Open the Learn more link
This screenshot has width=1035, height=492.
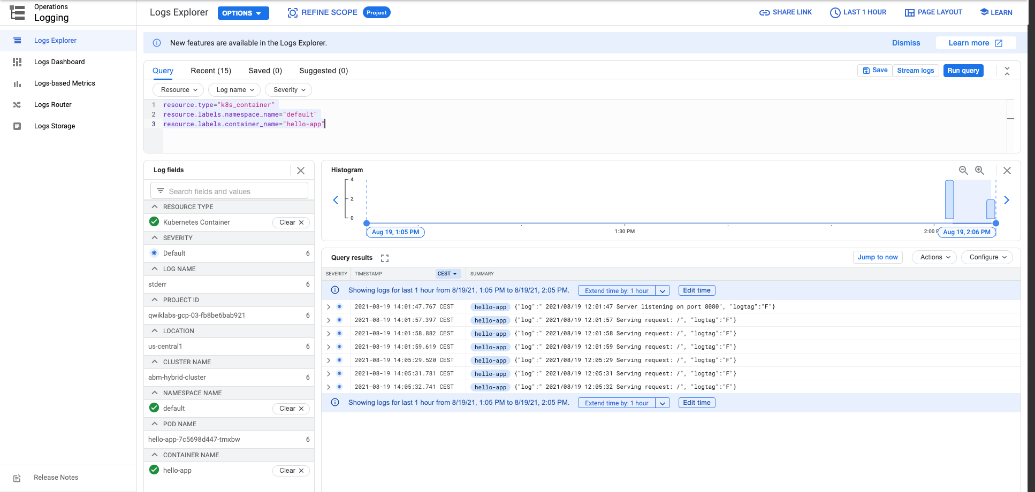point(976,43)
